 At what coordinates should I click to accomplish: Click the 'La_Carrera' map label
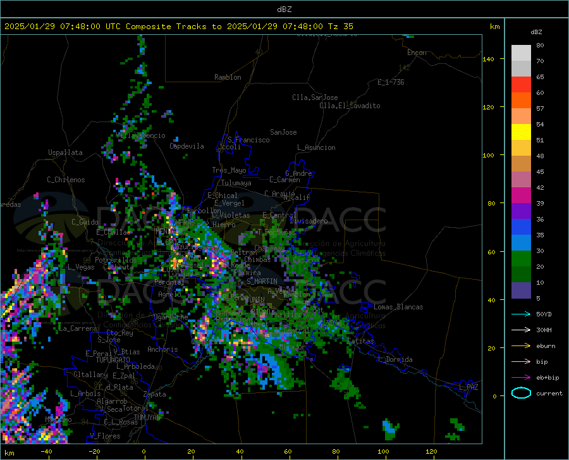(78, 328)
